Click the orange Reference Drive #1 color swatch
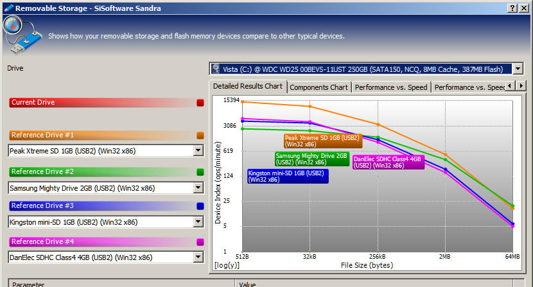Screen dimensions: 533x287 (x=200, y=135)
